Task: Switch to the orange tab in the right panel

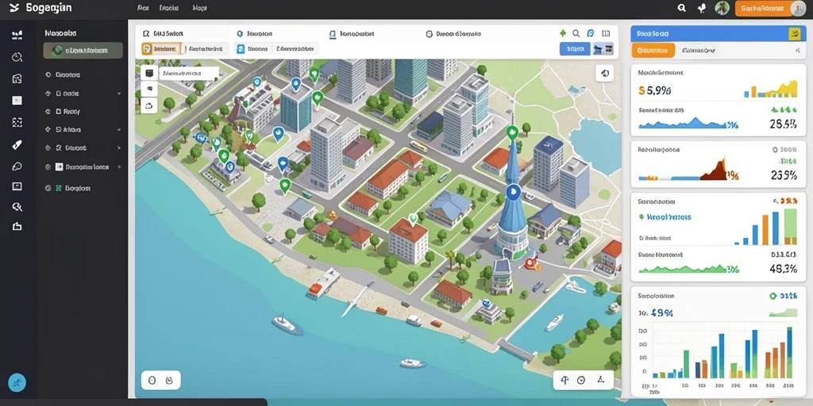Action: [x=653, y=50]
